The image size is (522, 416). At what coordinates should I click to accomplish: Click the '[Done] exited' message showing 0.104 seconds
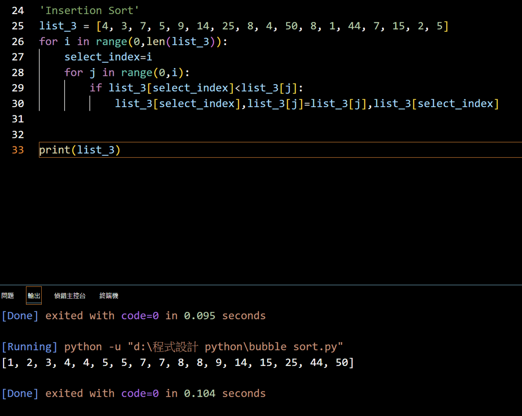[133, 393]
